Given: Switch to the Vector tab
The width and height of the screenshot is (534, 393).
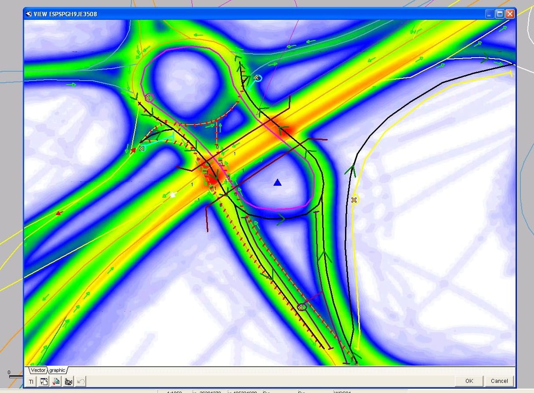Looking at the screenshot, I should tap(38, 371).
